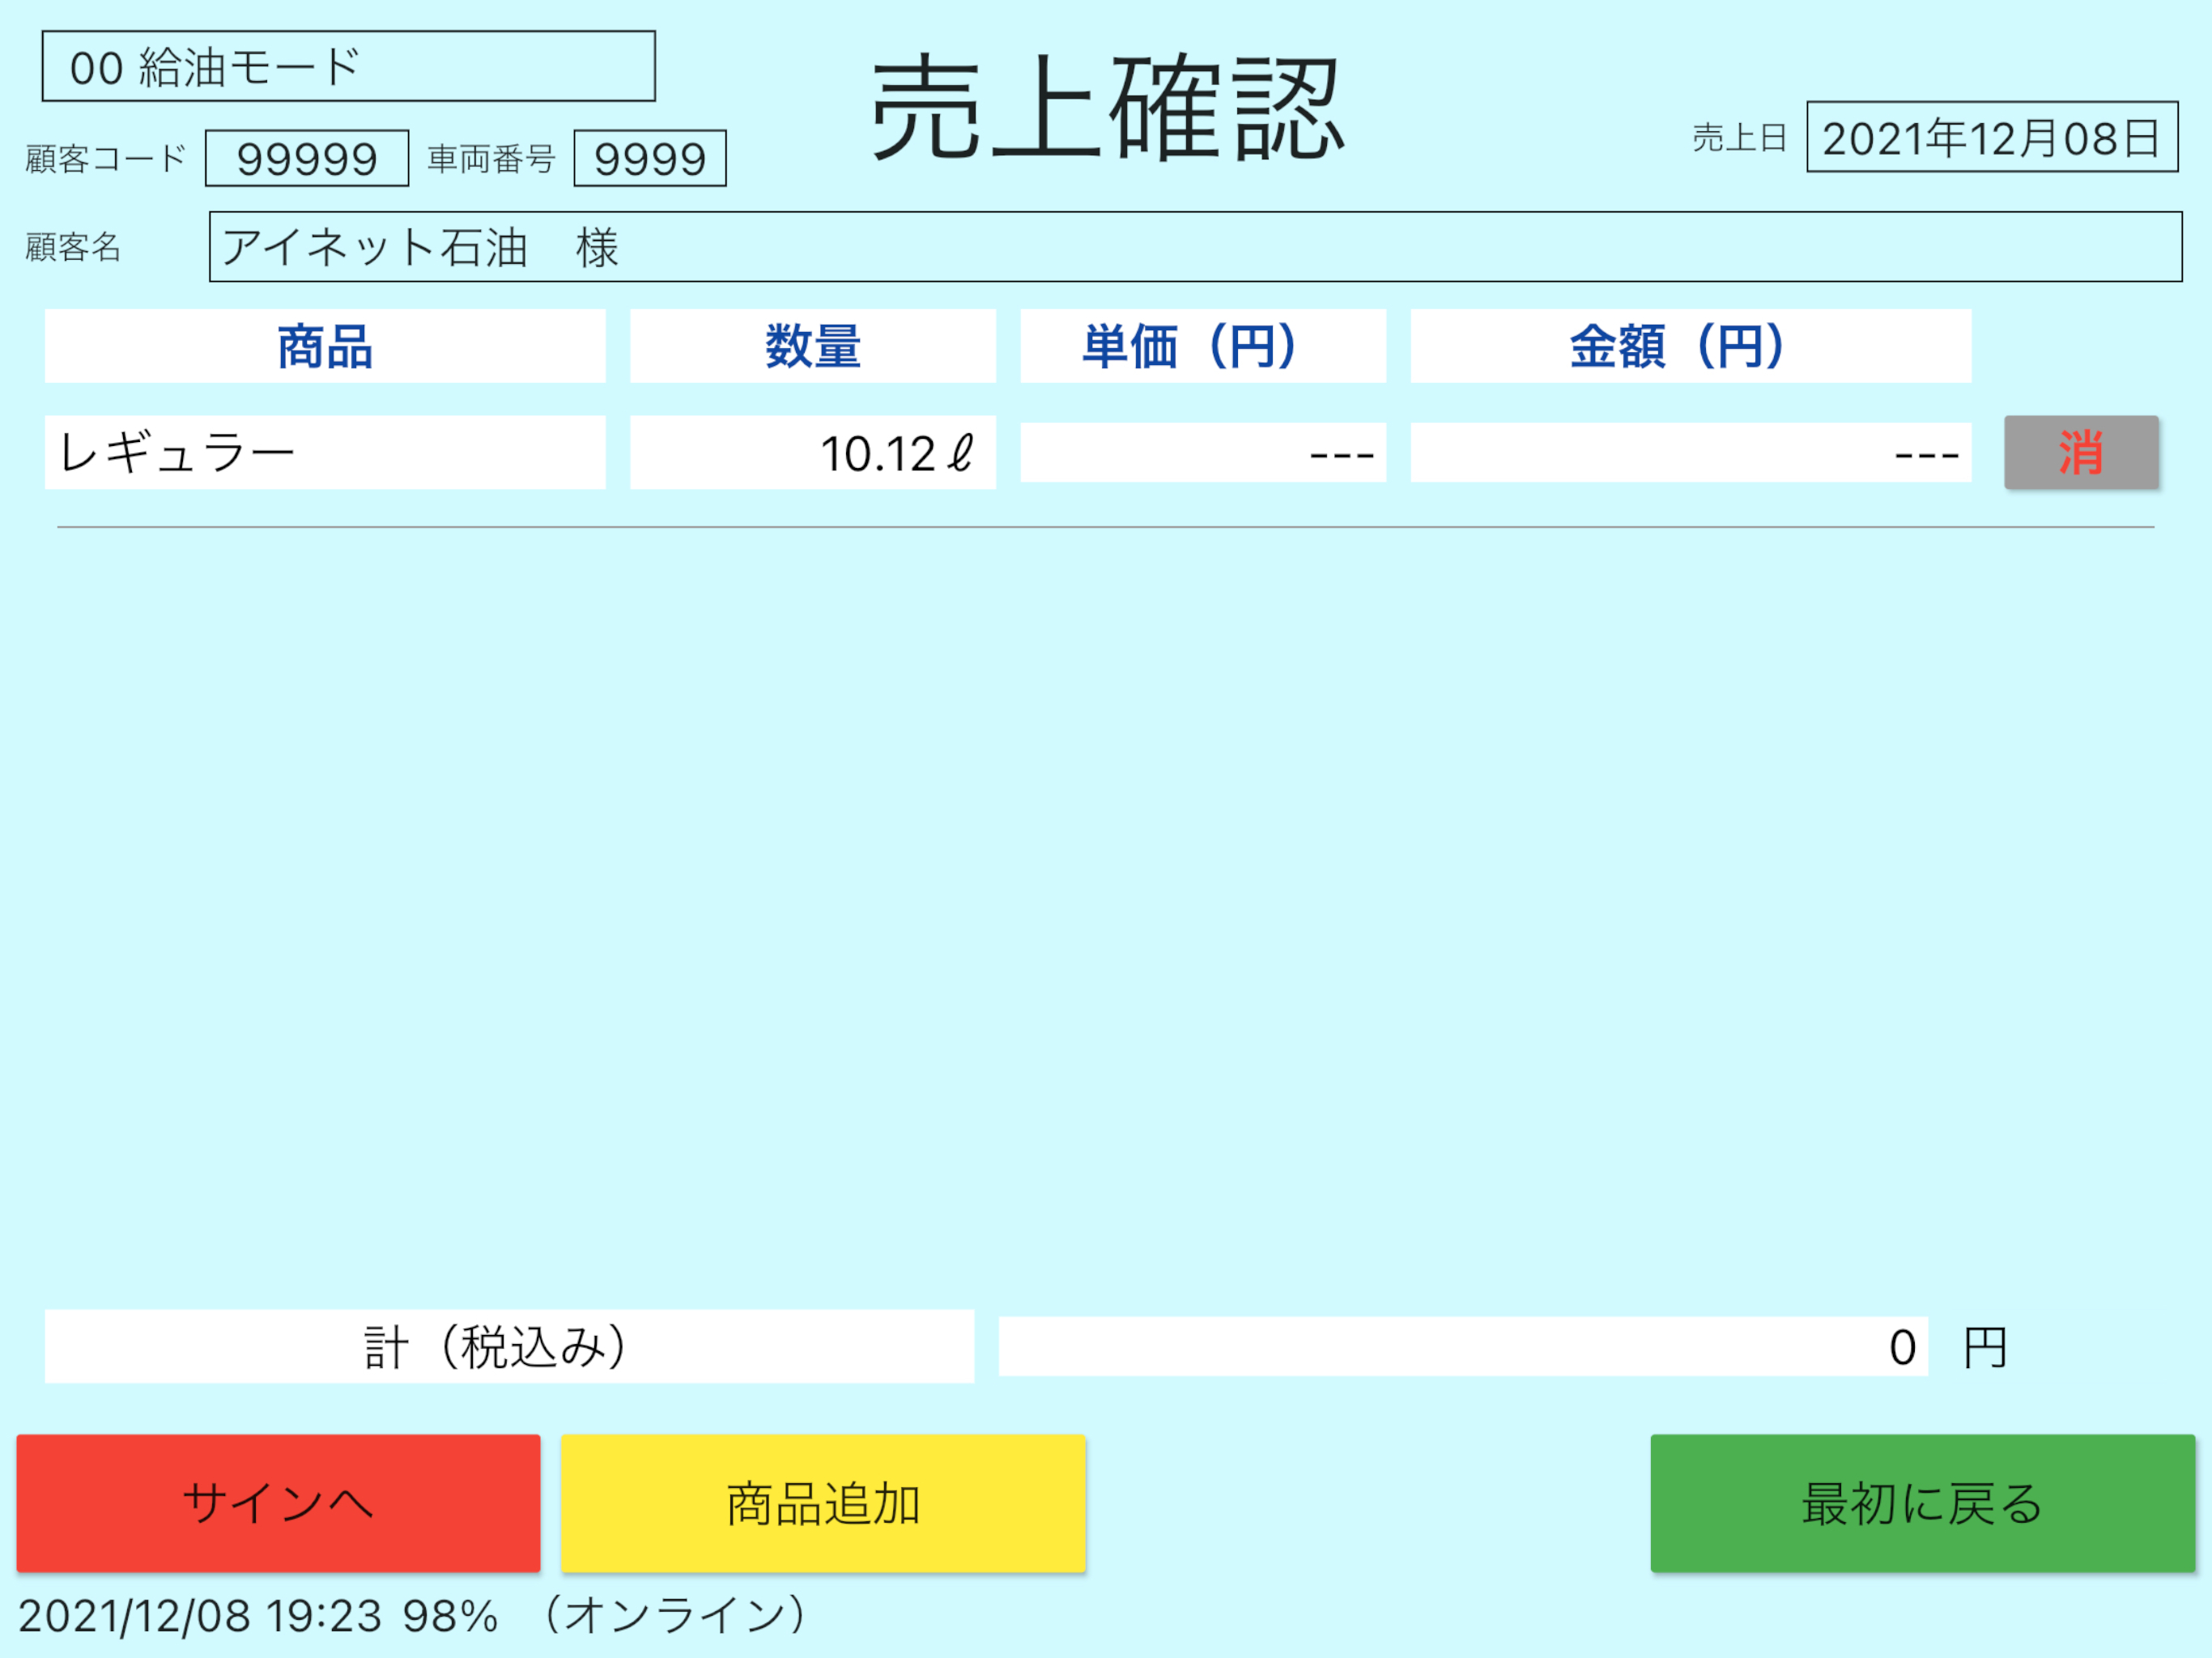Click the total amount 0 field
Screen dimensions: 2212x1658
tap(1462, 1346)
